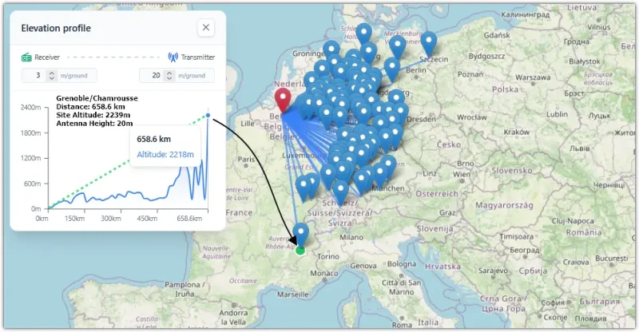The height and width of the screenshot is (332, 639).
Task: Click the 'Altitude: 2218m' tooltip value
Action: 165,155
